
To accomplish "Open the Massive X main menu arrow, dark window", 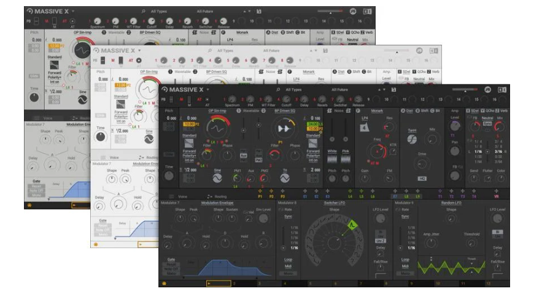I will pyautogui.click(x=208, y=90).
